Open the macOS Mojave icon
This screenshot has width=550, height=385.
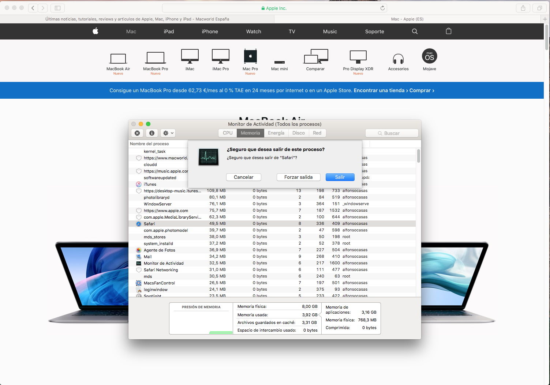(430, 56)
